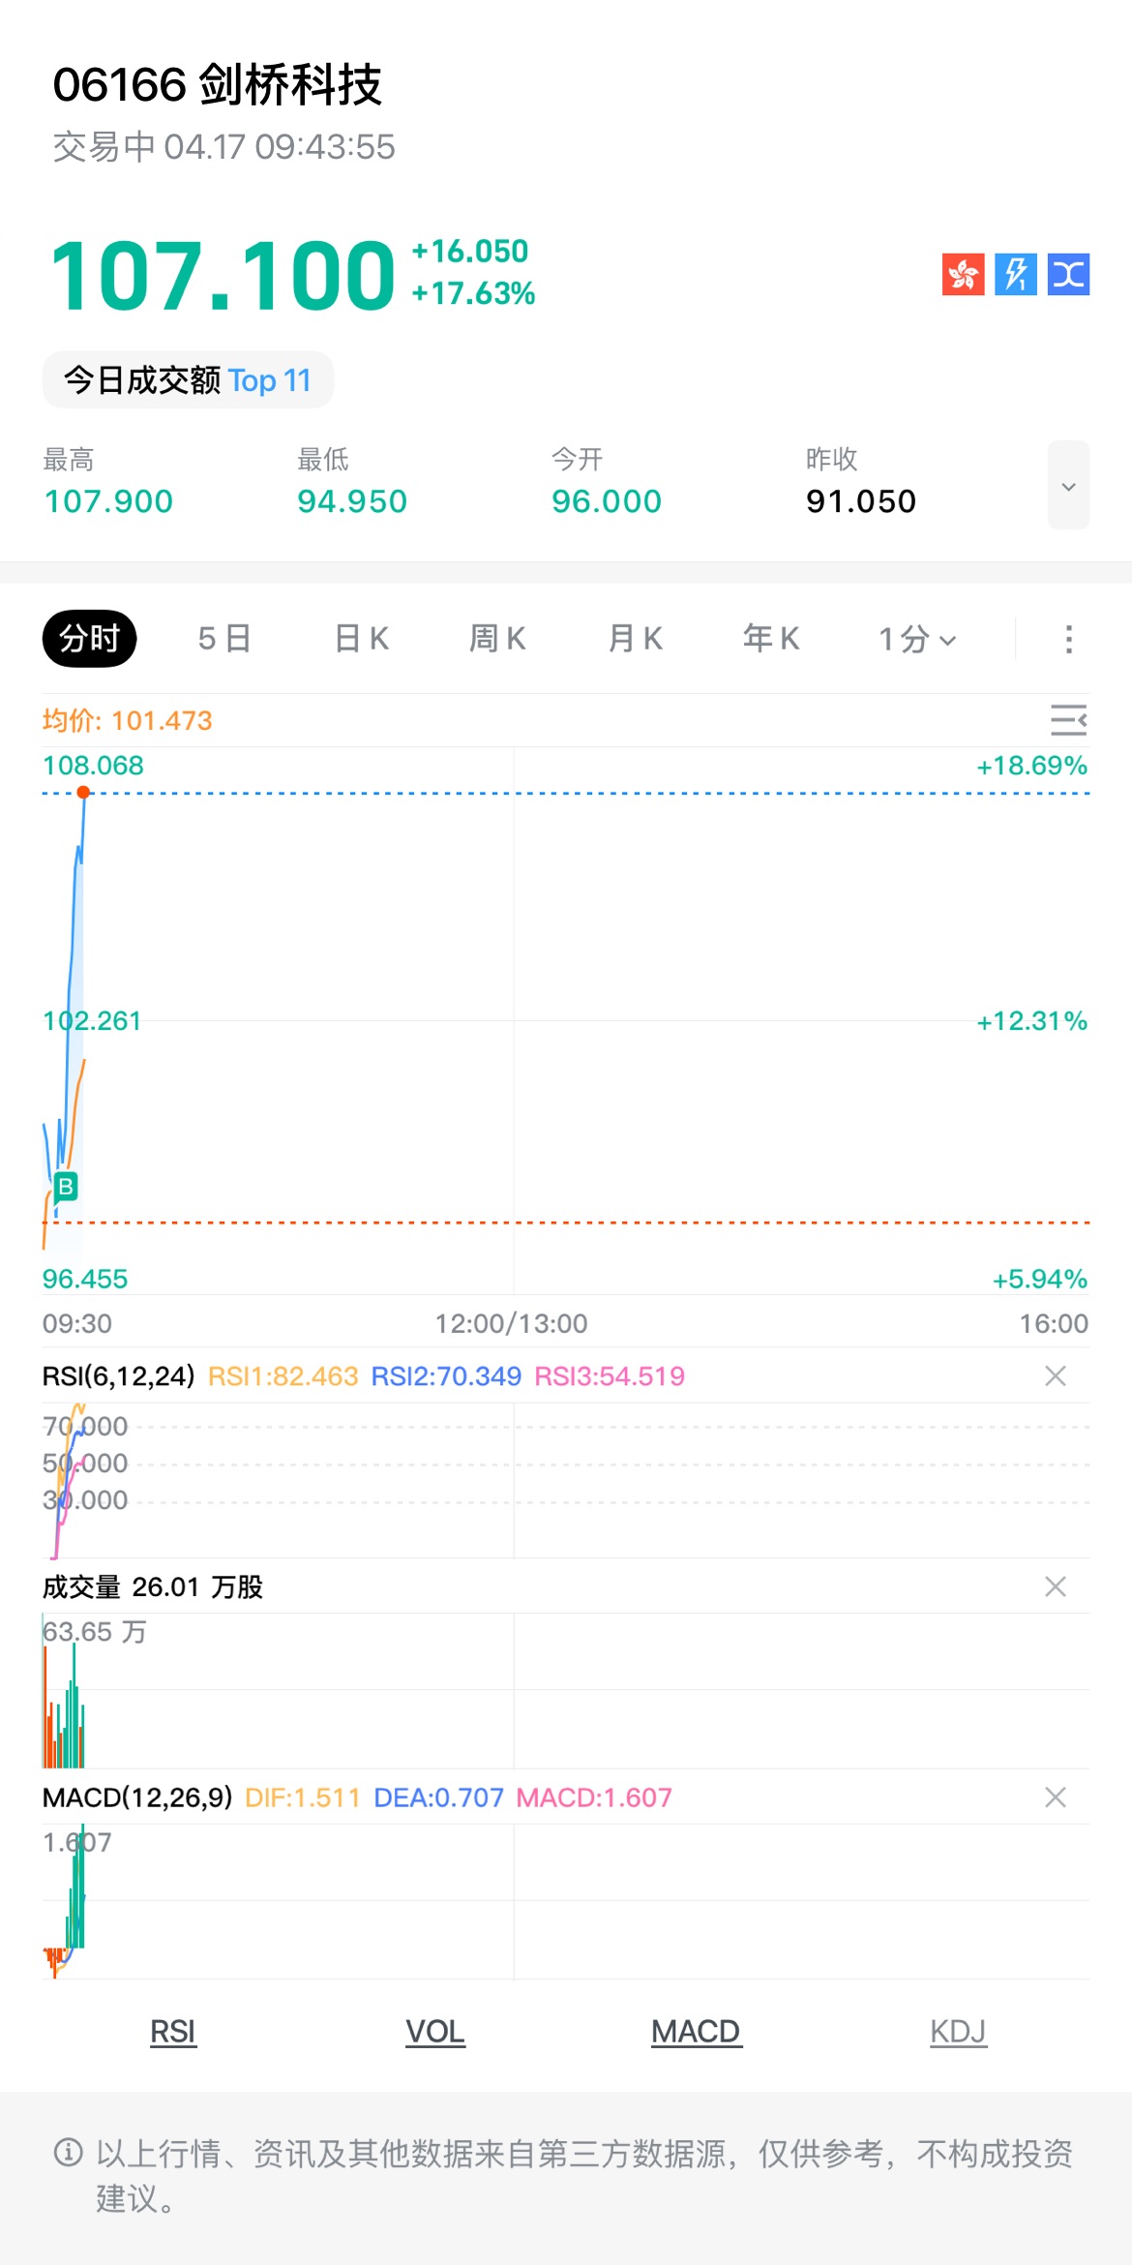Image resolution: width=1132 pixels, height=2265 pixels.
Task: Switch to the 日K chart tab
Action: tap(362, 639)
